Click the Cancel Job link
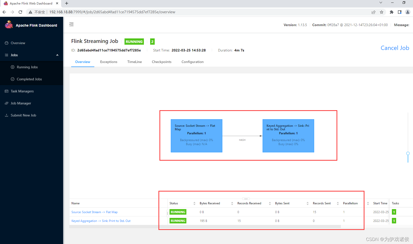Screen dimensions: 413x244 point(395,48)
